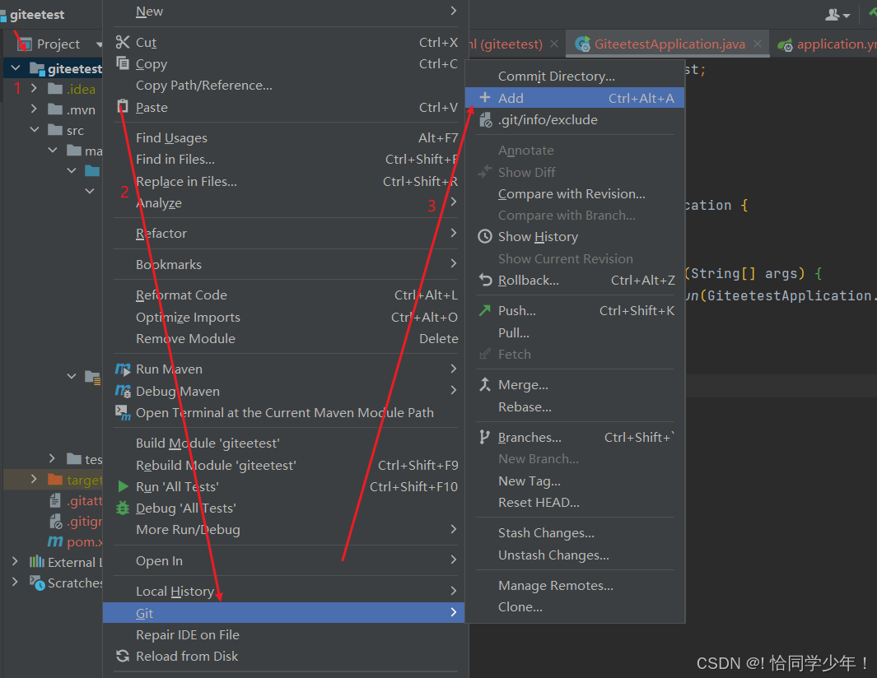Choose Commit Directory... menu item
Image resolution: width=877 pixels, height=678 pixels.
tap(575, 76)
